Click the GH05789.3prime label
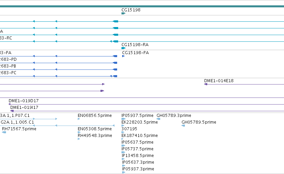The height and width of the screenshot is (174, 284). click(174, 116)
